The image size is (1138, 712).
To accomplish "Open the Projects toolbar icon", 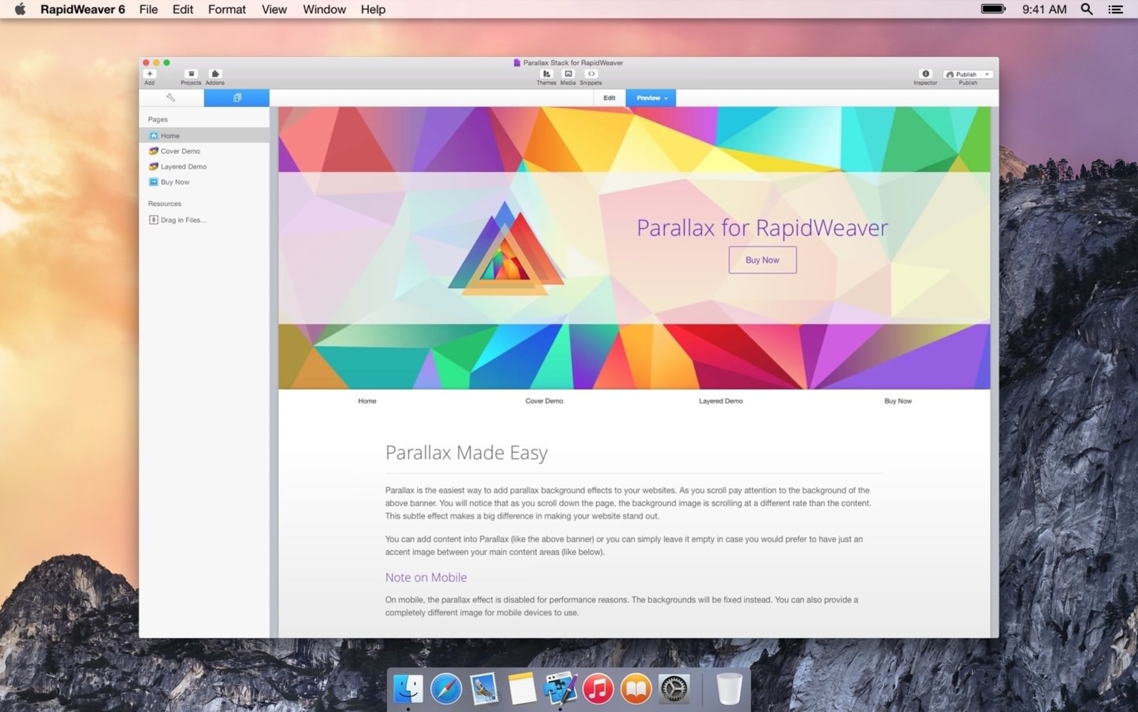I will coord(191,74).
